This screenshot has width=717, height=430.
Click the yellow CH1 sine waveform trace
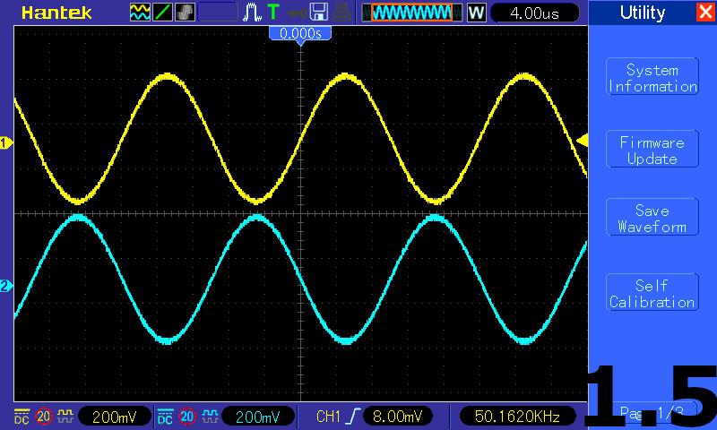[300, 138]
